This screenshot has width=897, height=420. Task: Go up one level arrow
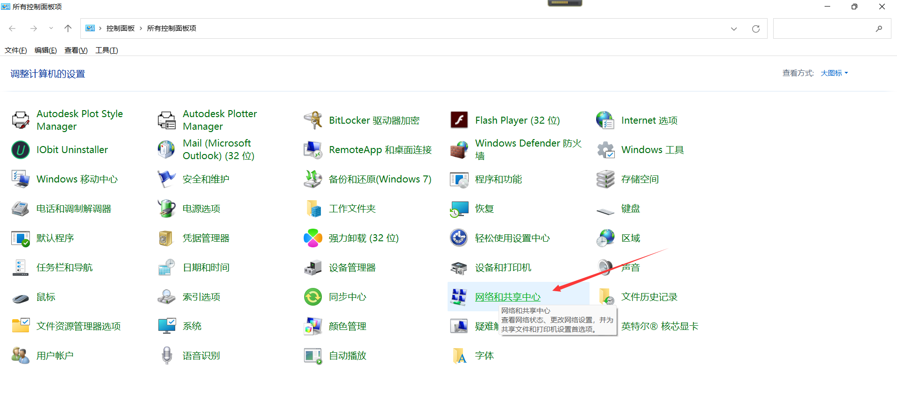pyautogui.click(x=68, y=28)
